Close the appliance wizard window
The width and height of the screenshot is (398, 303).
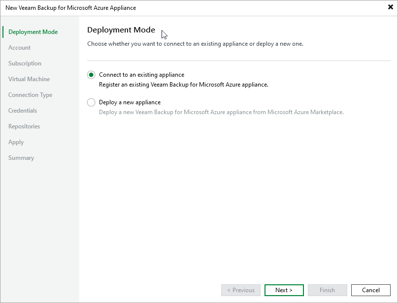391,7
